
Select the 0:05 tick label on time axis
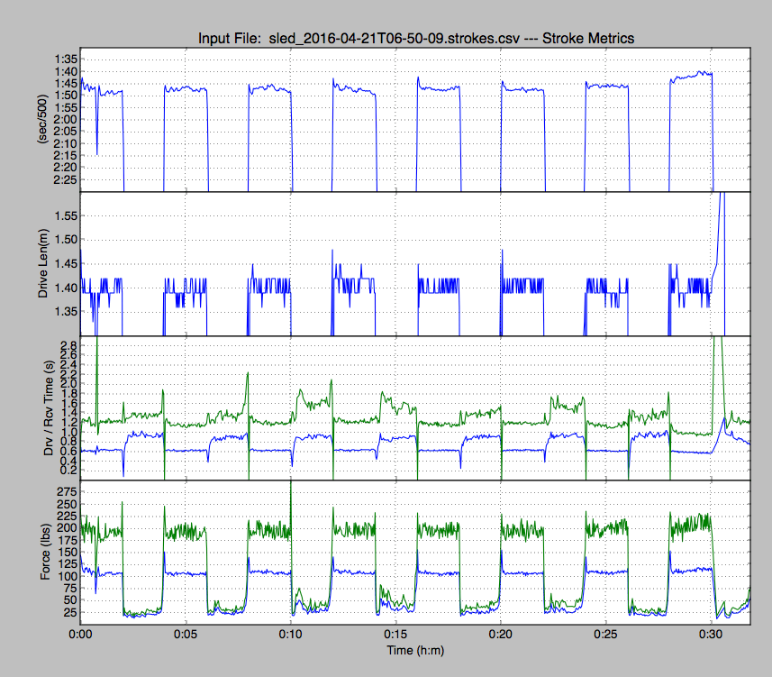point(186,634)
